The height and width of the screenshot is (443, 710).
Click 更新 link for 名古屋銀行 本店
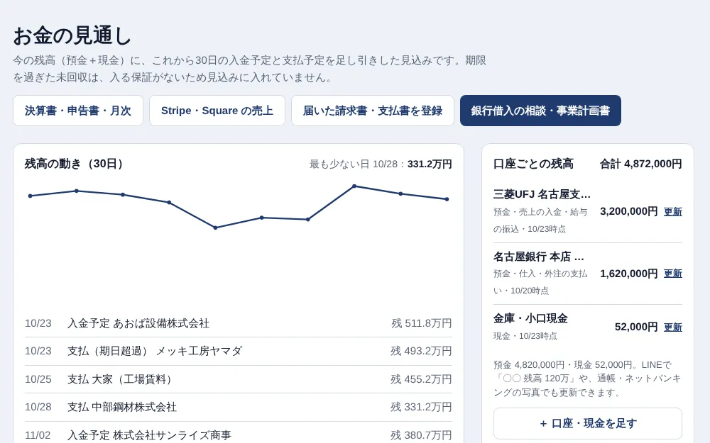673,274
